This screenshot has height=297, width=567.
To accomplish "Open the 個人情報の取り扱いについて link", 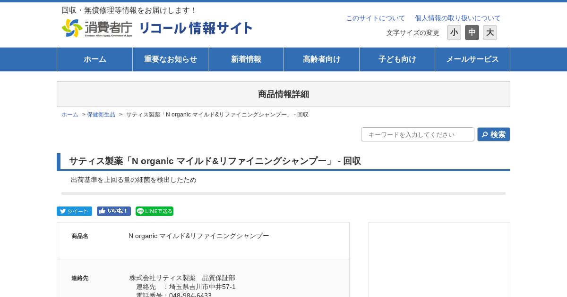I will 457,18.
